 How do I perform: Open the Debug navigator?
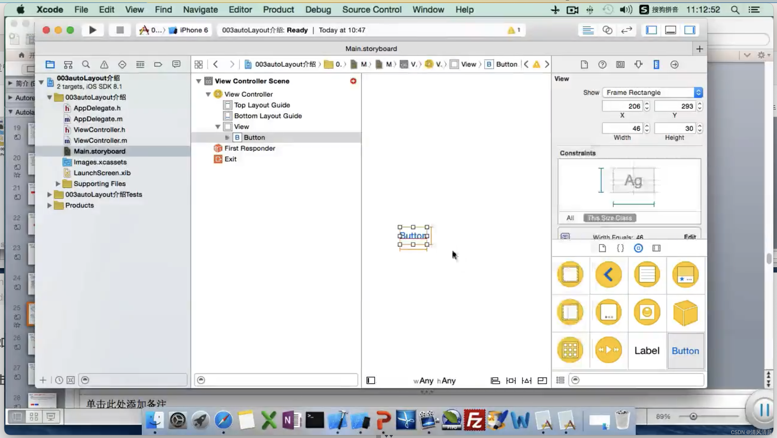[140, 64]
